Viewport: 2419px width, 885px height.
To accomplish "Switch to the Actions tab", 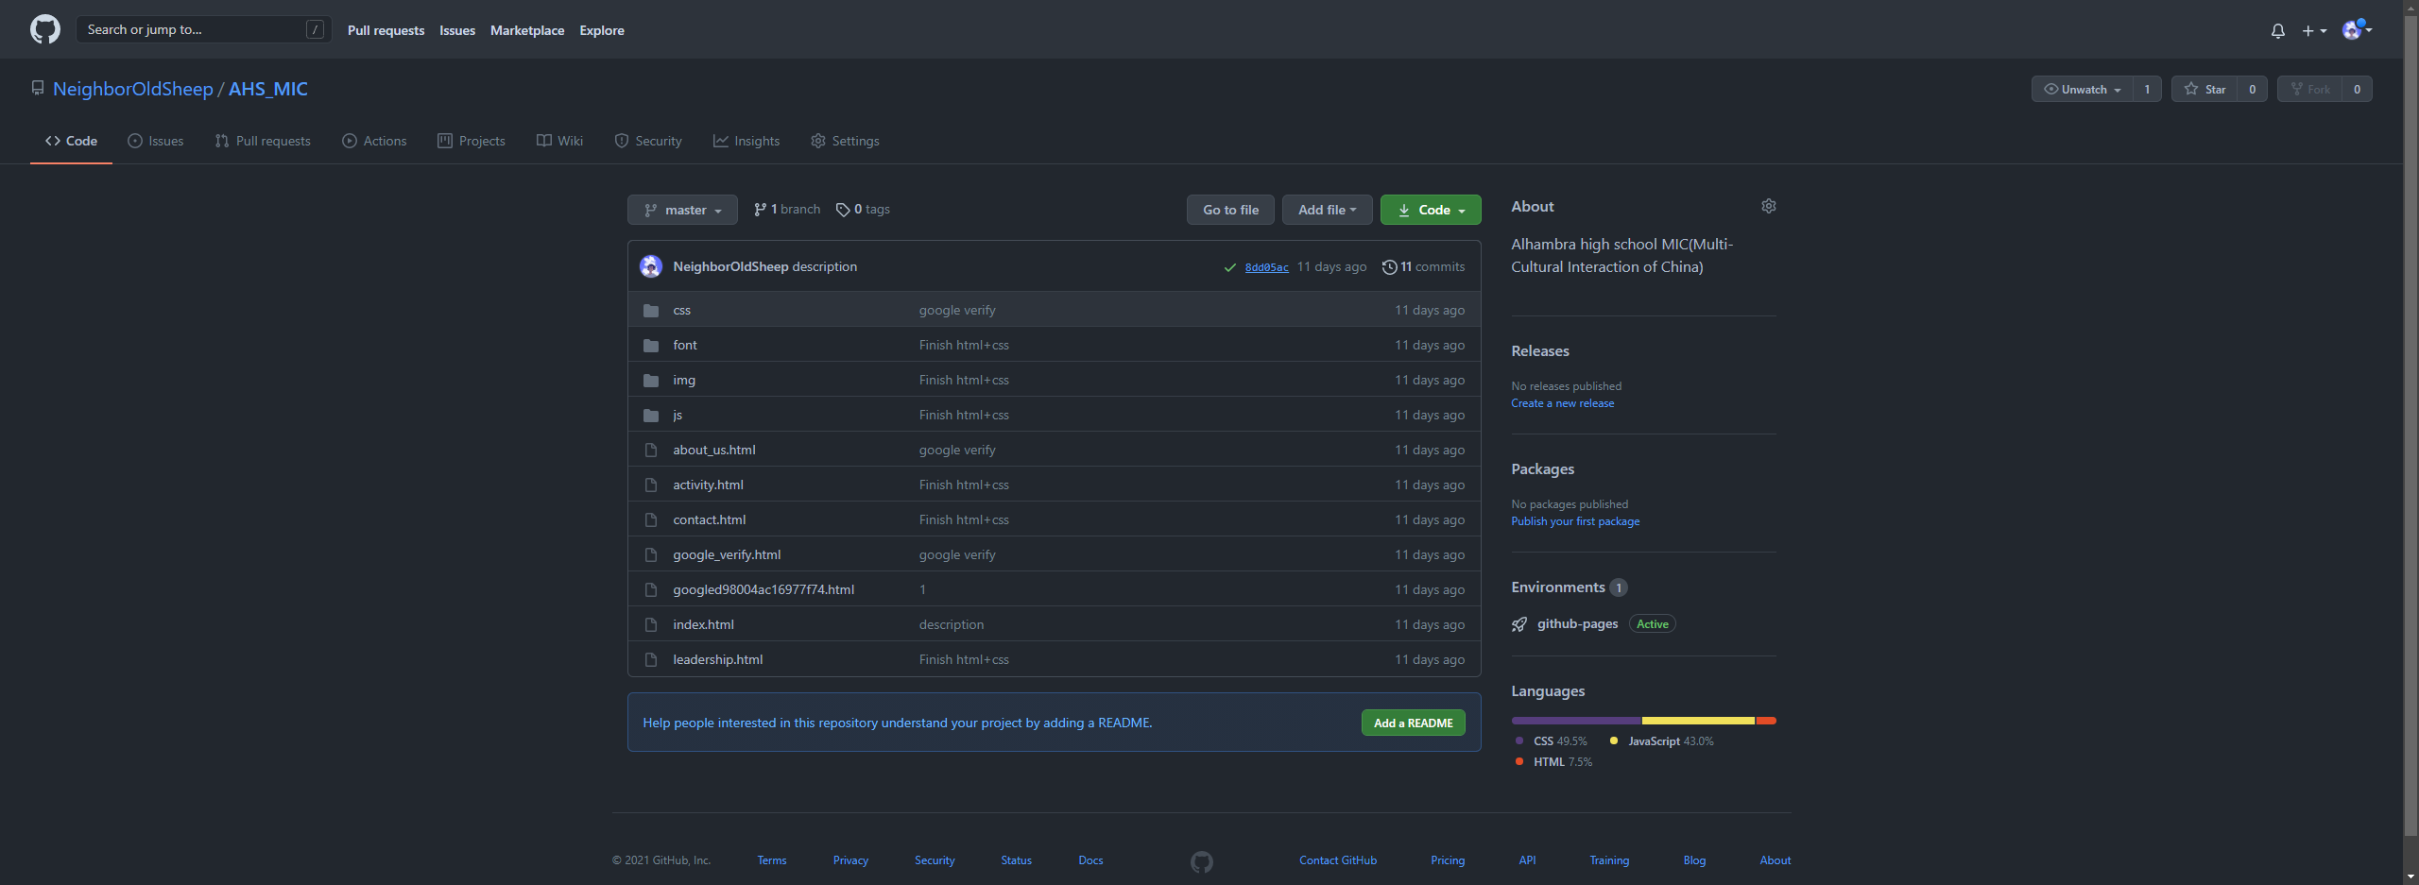I will point(374,141).
